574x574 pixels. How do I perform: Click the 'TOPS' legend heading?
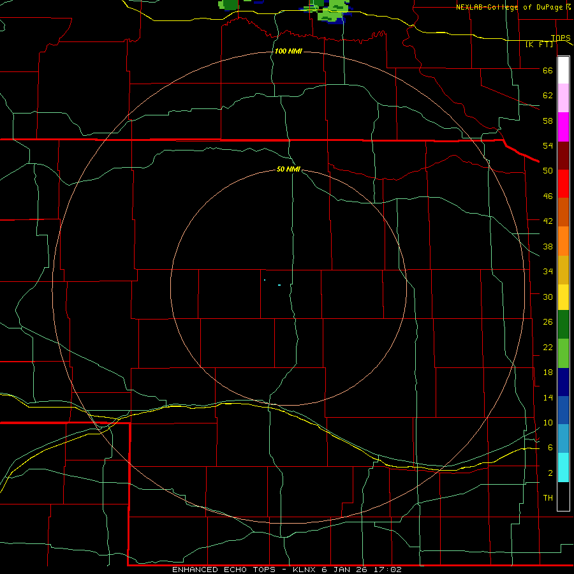point(561,38)
